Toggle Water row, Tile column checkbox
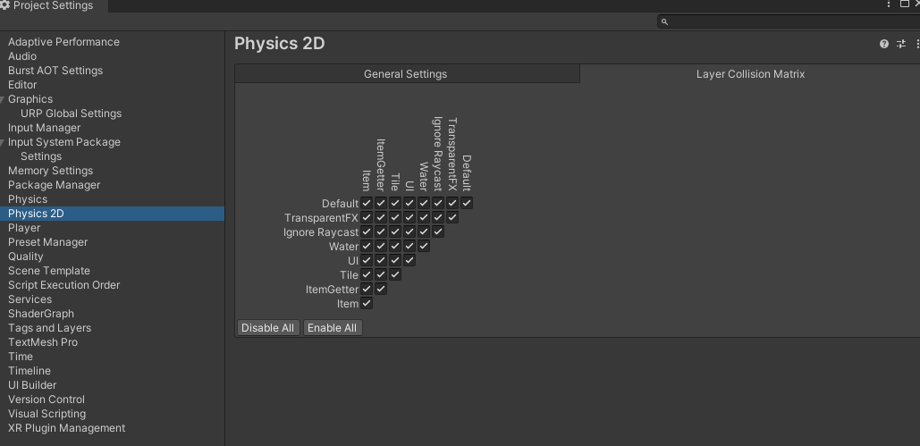This screenshot has width=920, height=446. 395,247
